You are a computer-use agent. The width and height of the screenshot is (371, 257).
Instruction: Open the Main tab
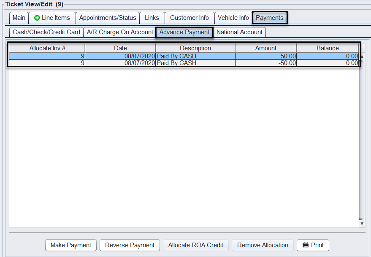click(x=19, y=18)
